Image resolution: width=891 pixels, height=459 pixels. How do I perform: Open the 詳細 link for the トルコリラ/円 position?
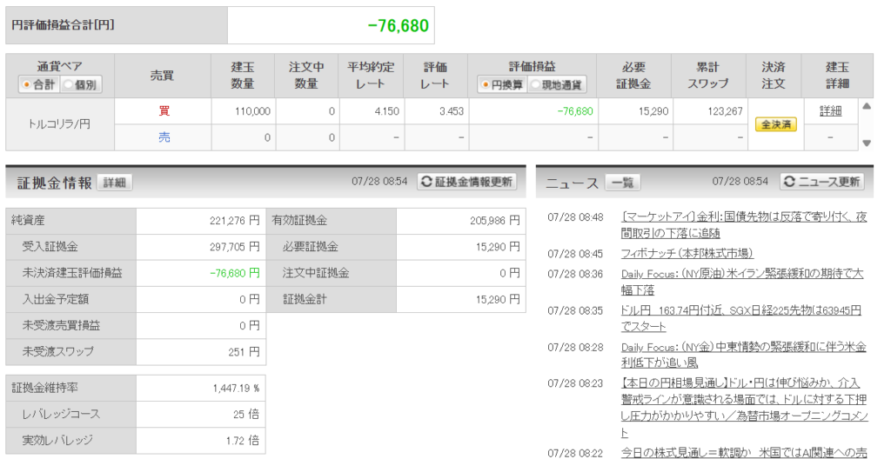click(x=830, y=111)
